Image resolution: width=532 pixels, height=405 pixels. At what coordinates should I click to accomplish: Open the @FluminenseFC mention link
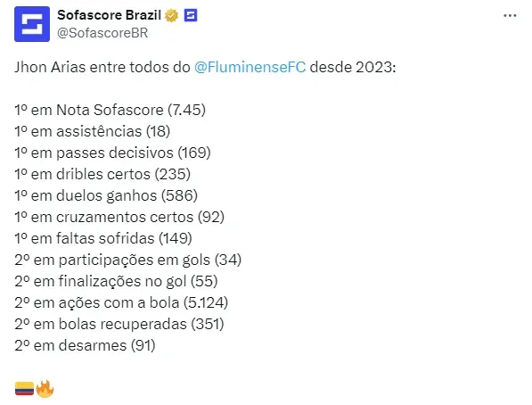(250, 67)
